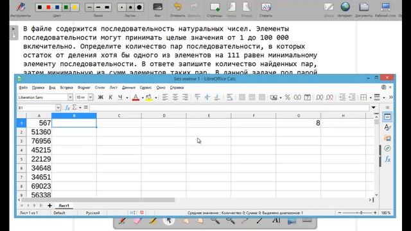Add new sheet with plus button
The width and height of the screenshot is (411, 231).
50,205
